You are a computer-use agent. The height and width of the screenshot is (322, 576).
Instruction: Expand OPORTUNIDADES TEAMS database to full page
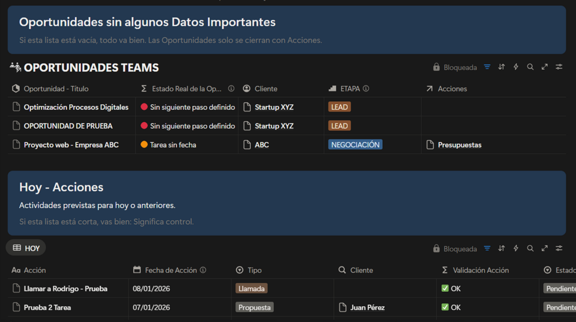[544, 67]
